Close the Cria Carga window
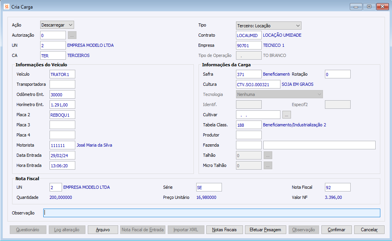This screenshot has width=392, height=241. pos(382,7)
